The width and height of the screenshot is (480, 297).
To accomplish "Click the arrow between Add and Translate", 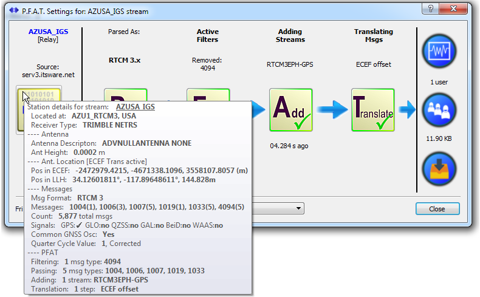I will 332,110.
